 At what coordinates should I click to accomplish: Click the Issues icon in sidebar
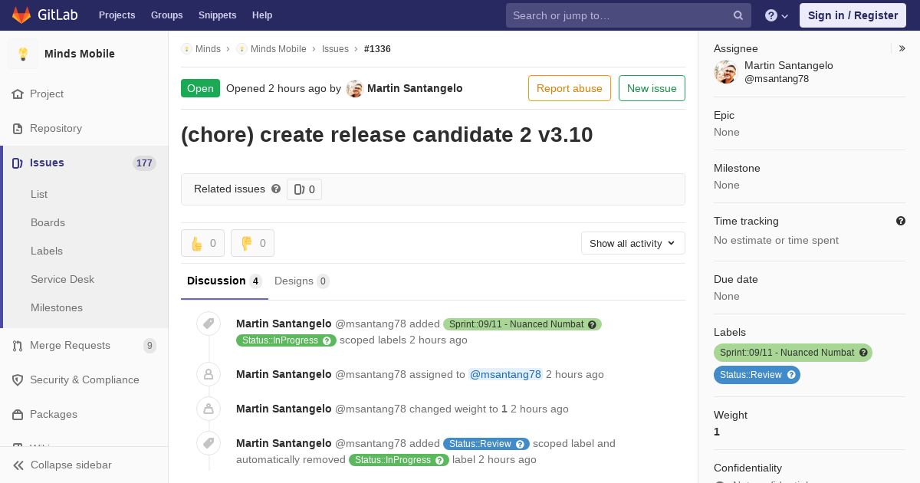[18, 163]
